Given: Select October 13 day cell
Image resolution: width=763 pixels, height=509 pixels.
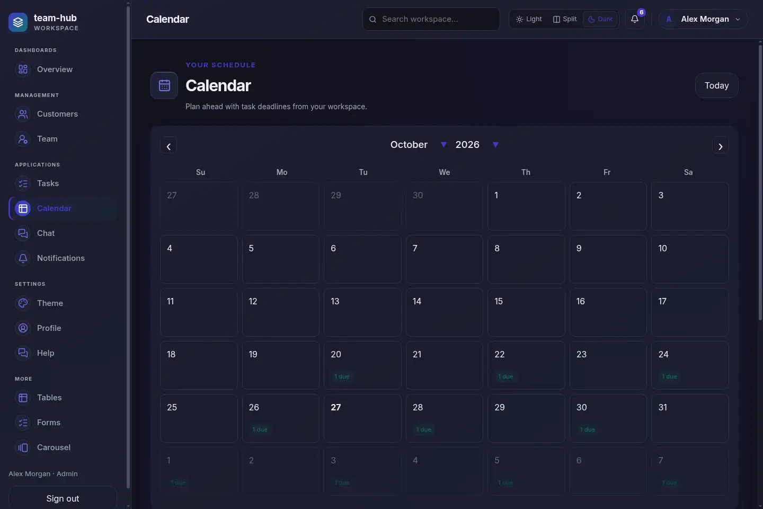Looking at the screenshot, I should (362, 312).
